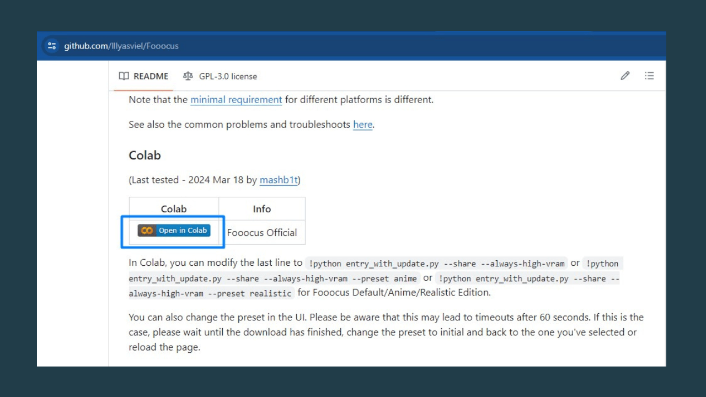Viewport: 706px width, 397px height.
Task: Click the Open in Colab badge
Action: tap(174, 230)
